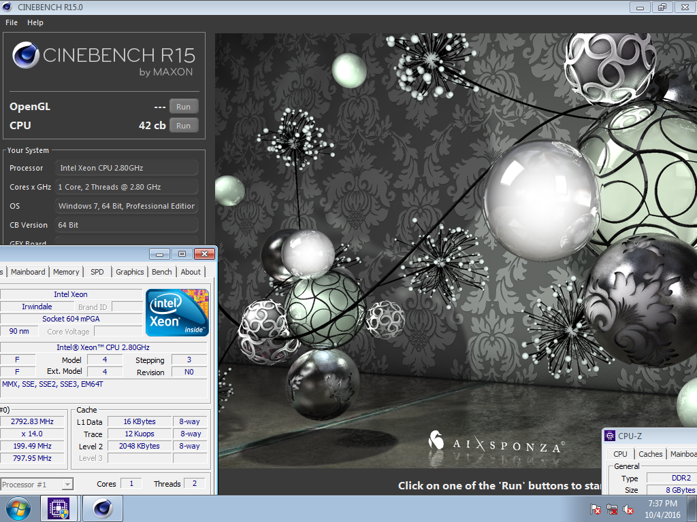Click the 90 nm technology value

pos(19,331)
